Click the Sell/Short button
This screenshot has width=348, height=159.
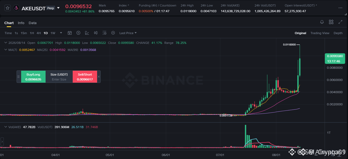(x=85, y=77)
